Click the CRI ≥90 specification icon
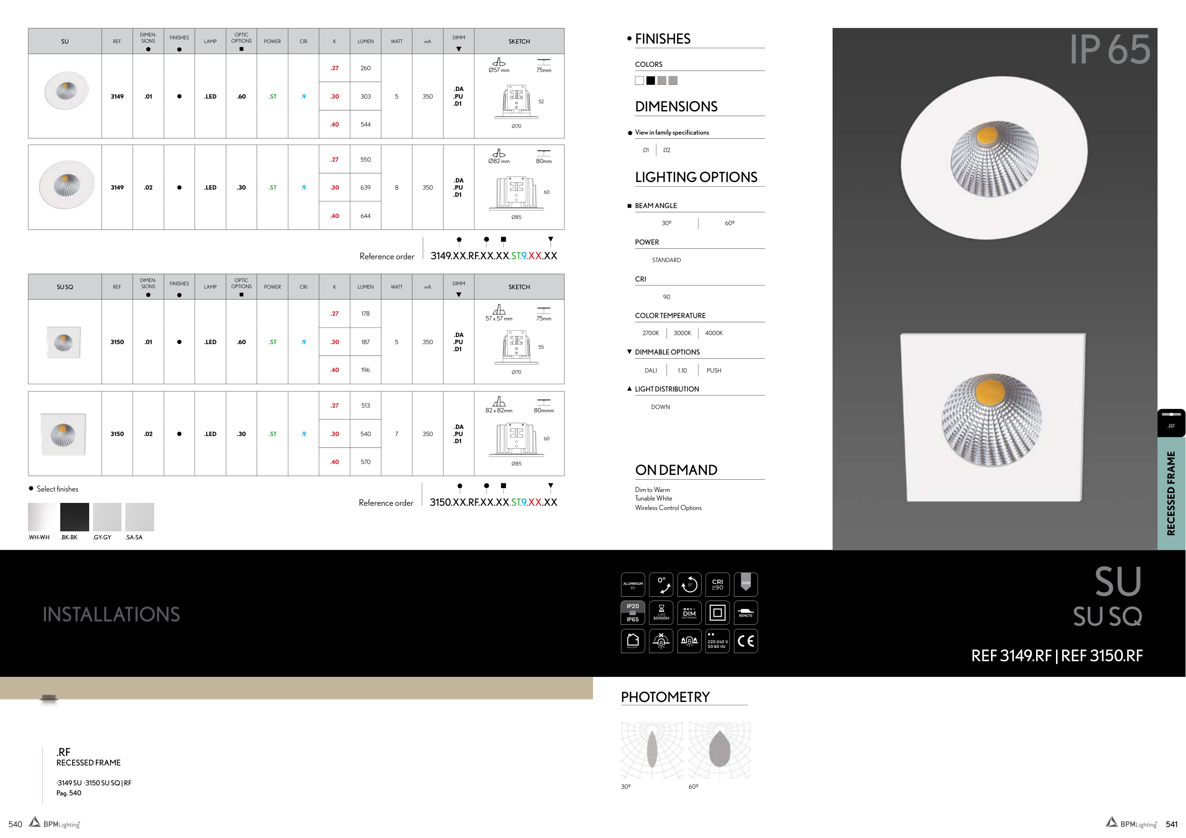The image size is (1186, 838). point(717,584)
